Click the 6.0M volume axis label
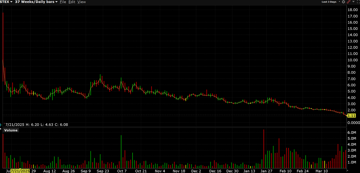The width and height of the screenshot is (360, 173). (x=352, y=132)
